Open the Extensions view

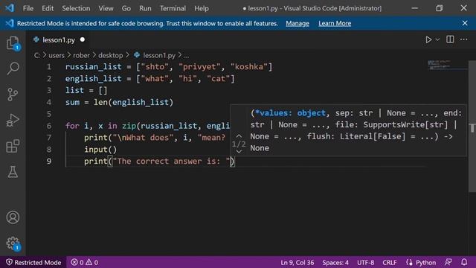point(13,146)
